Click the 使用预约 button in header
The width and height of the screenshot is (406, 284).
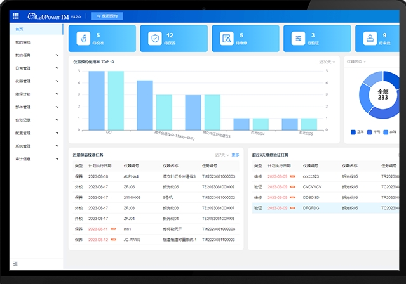coord(107,16)
